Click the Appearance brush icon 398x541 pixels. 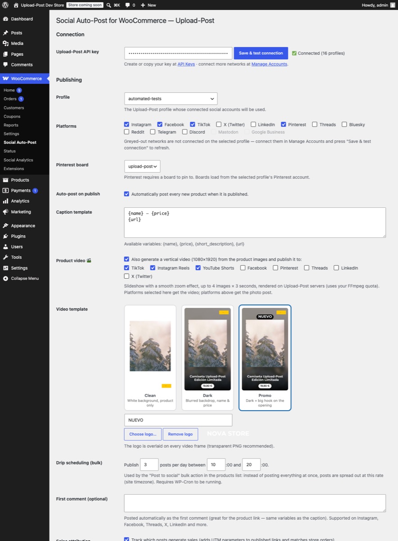[5, 225]
